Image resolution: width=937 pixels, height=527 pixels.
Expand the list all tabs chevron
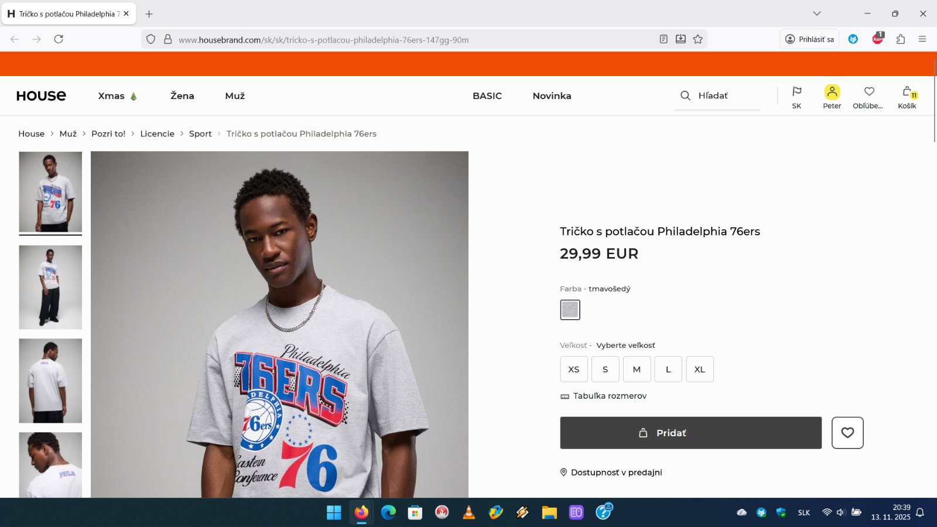pos(817,13)
